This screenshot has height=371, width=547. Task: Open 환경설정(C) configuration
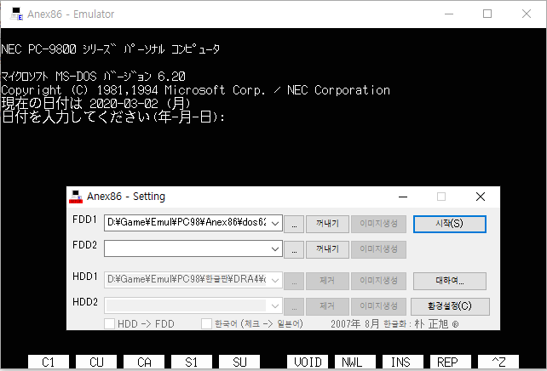pos(450,306)
